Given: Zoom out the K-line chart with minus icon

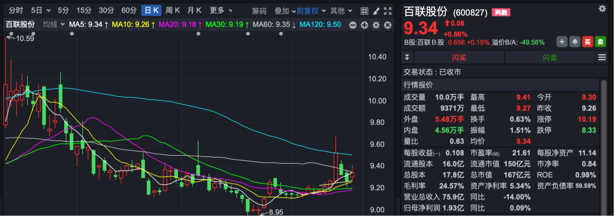Looking at the screenshot, I should [x=352, y=25].
